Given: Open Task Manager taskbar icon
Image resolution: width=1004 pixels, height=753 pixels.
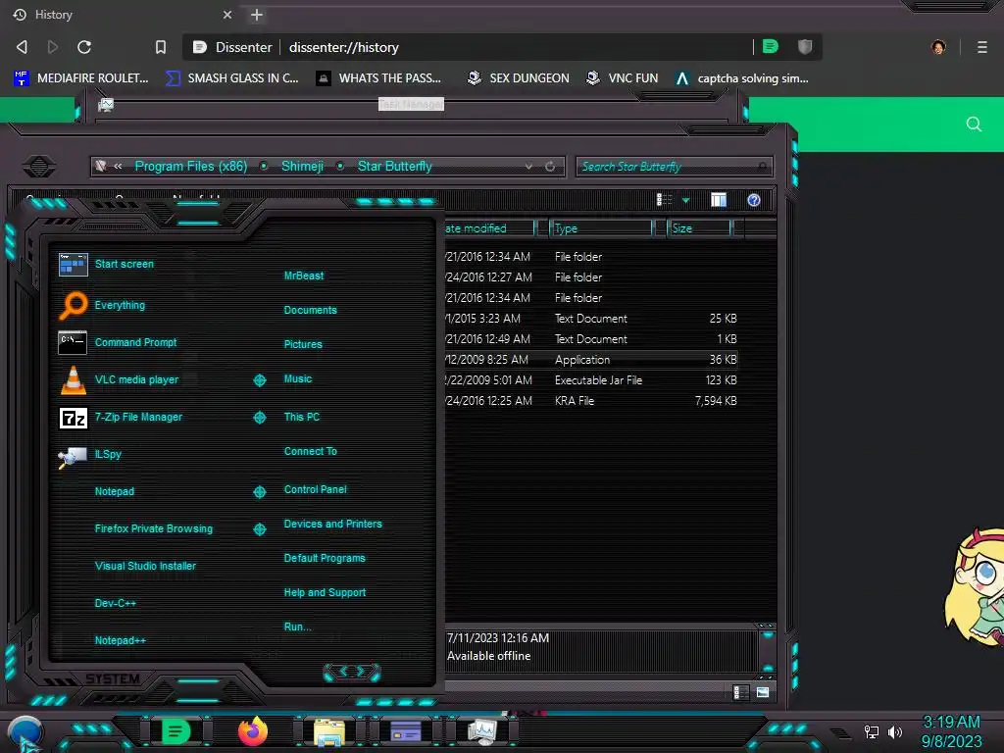Looking at the screenshot, I should coord(482,731).
